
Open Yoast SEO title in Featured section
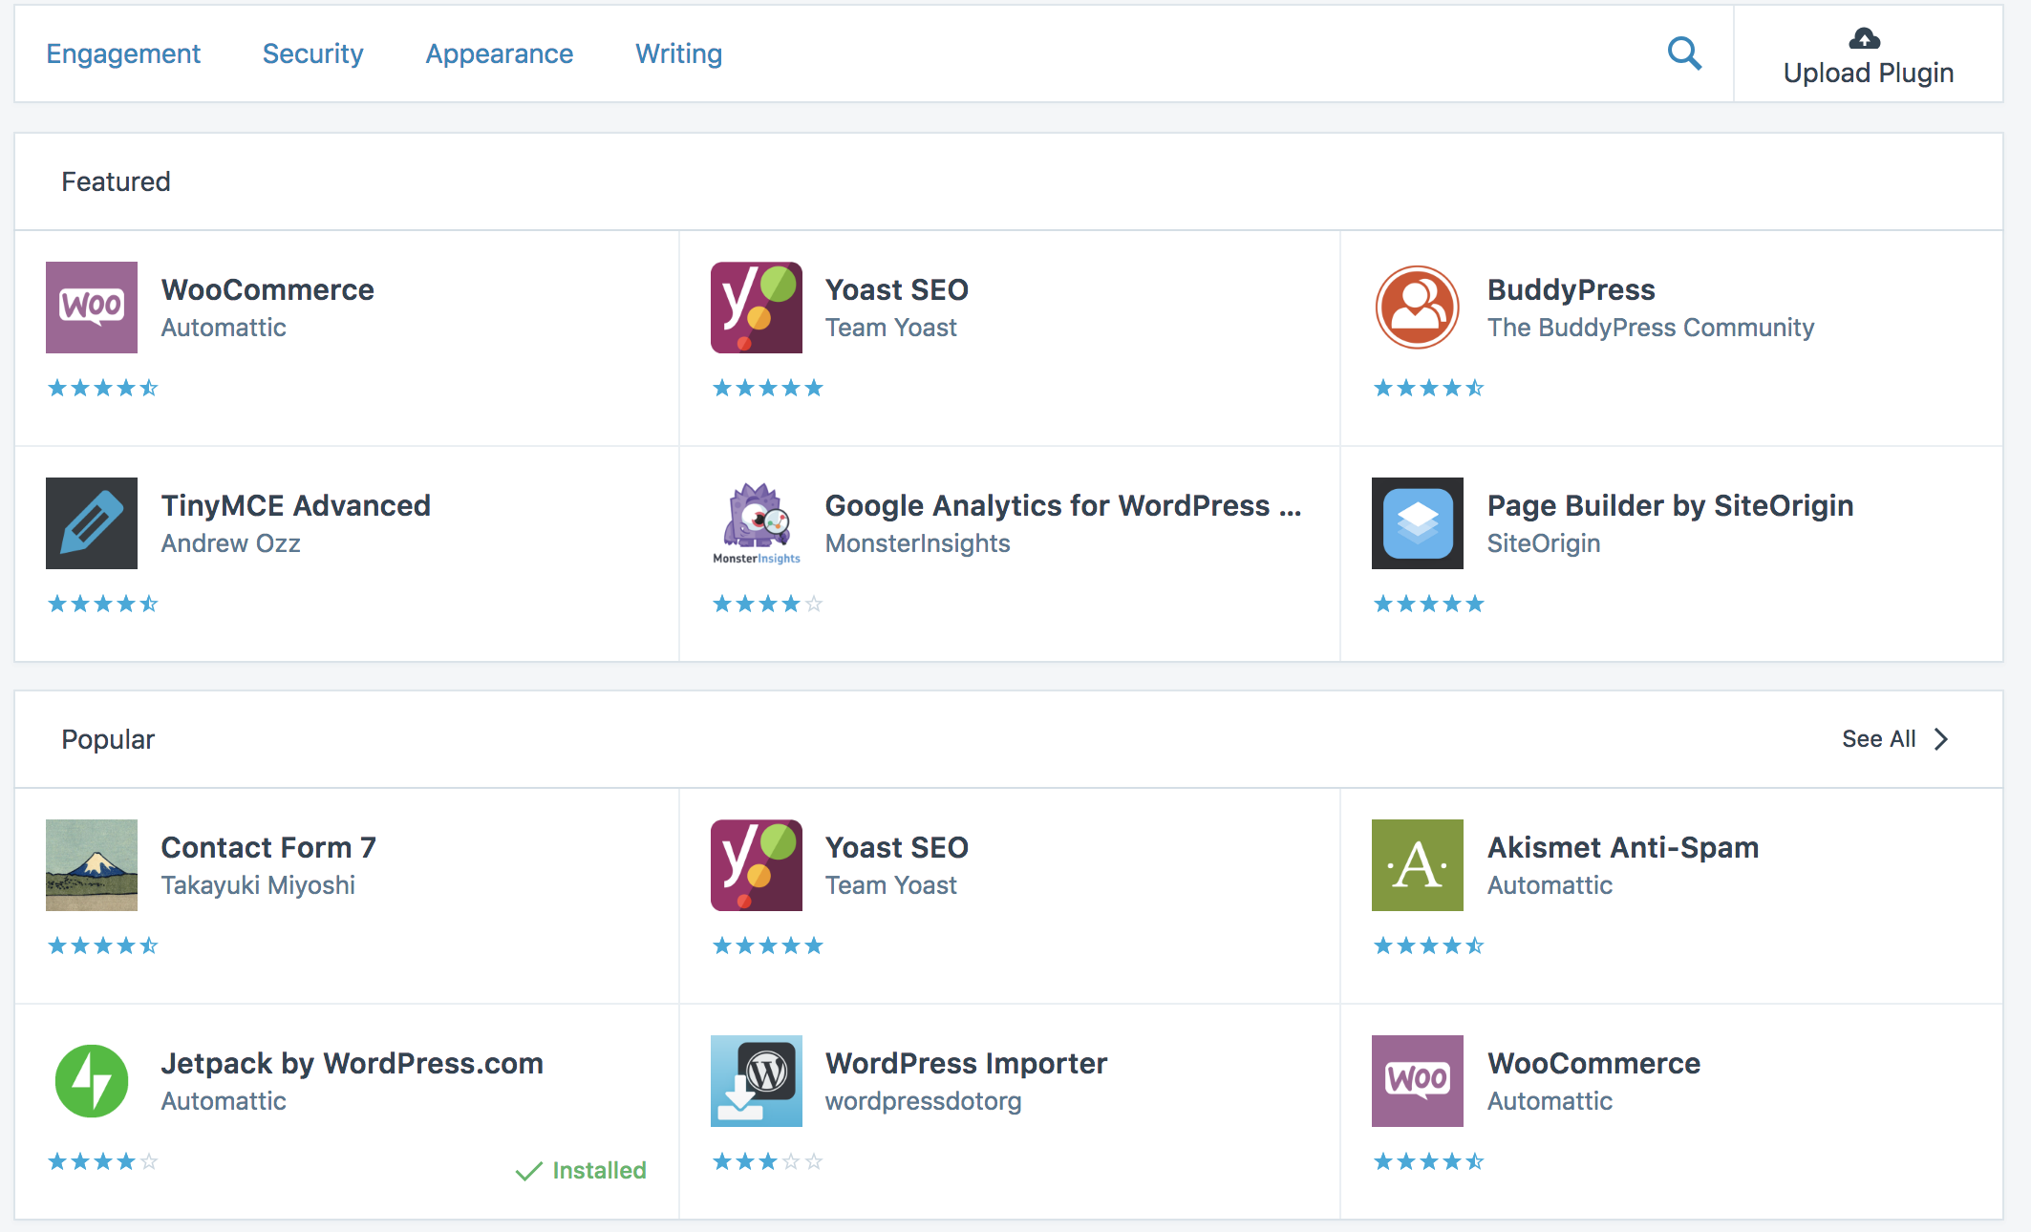coord(896,290)
